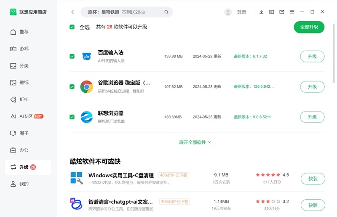Click 快装 for 智谱清言
This screenshot has width=337, height=217.
pyautogui.click(x=313, y=205)
